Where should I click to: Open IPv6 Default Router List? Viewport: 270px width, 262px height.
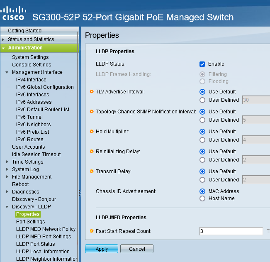tap(43, 110)
